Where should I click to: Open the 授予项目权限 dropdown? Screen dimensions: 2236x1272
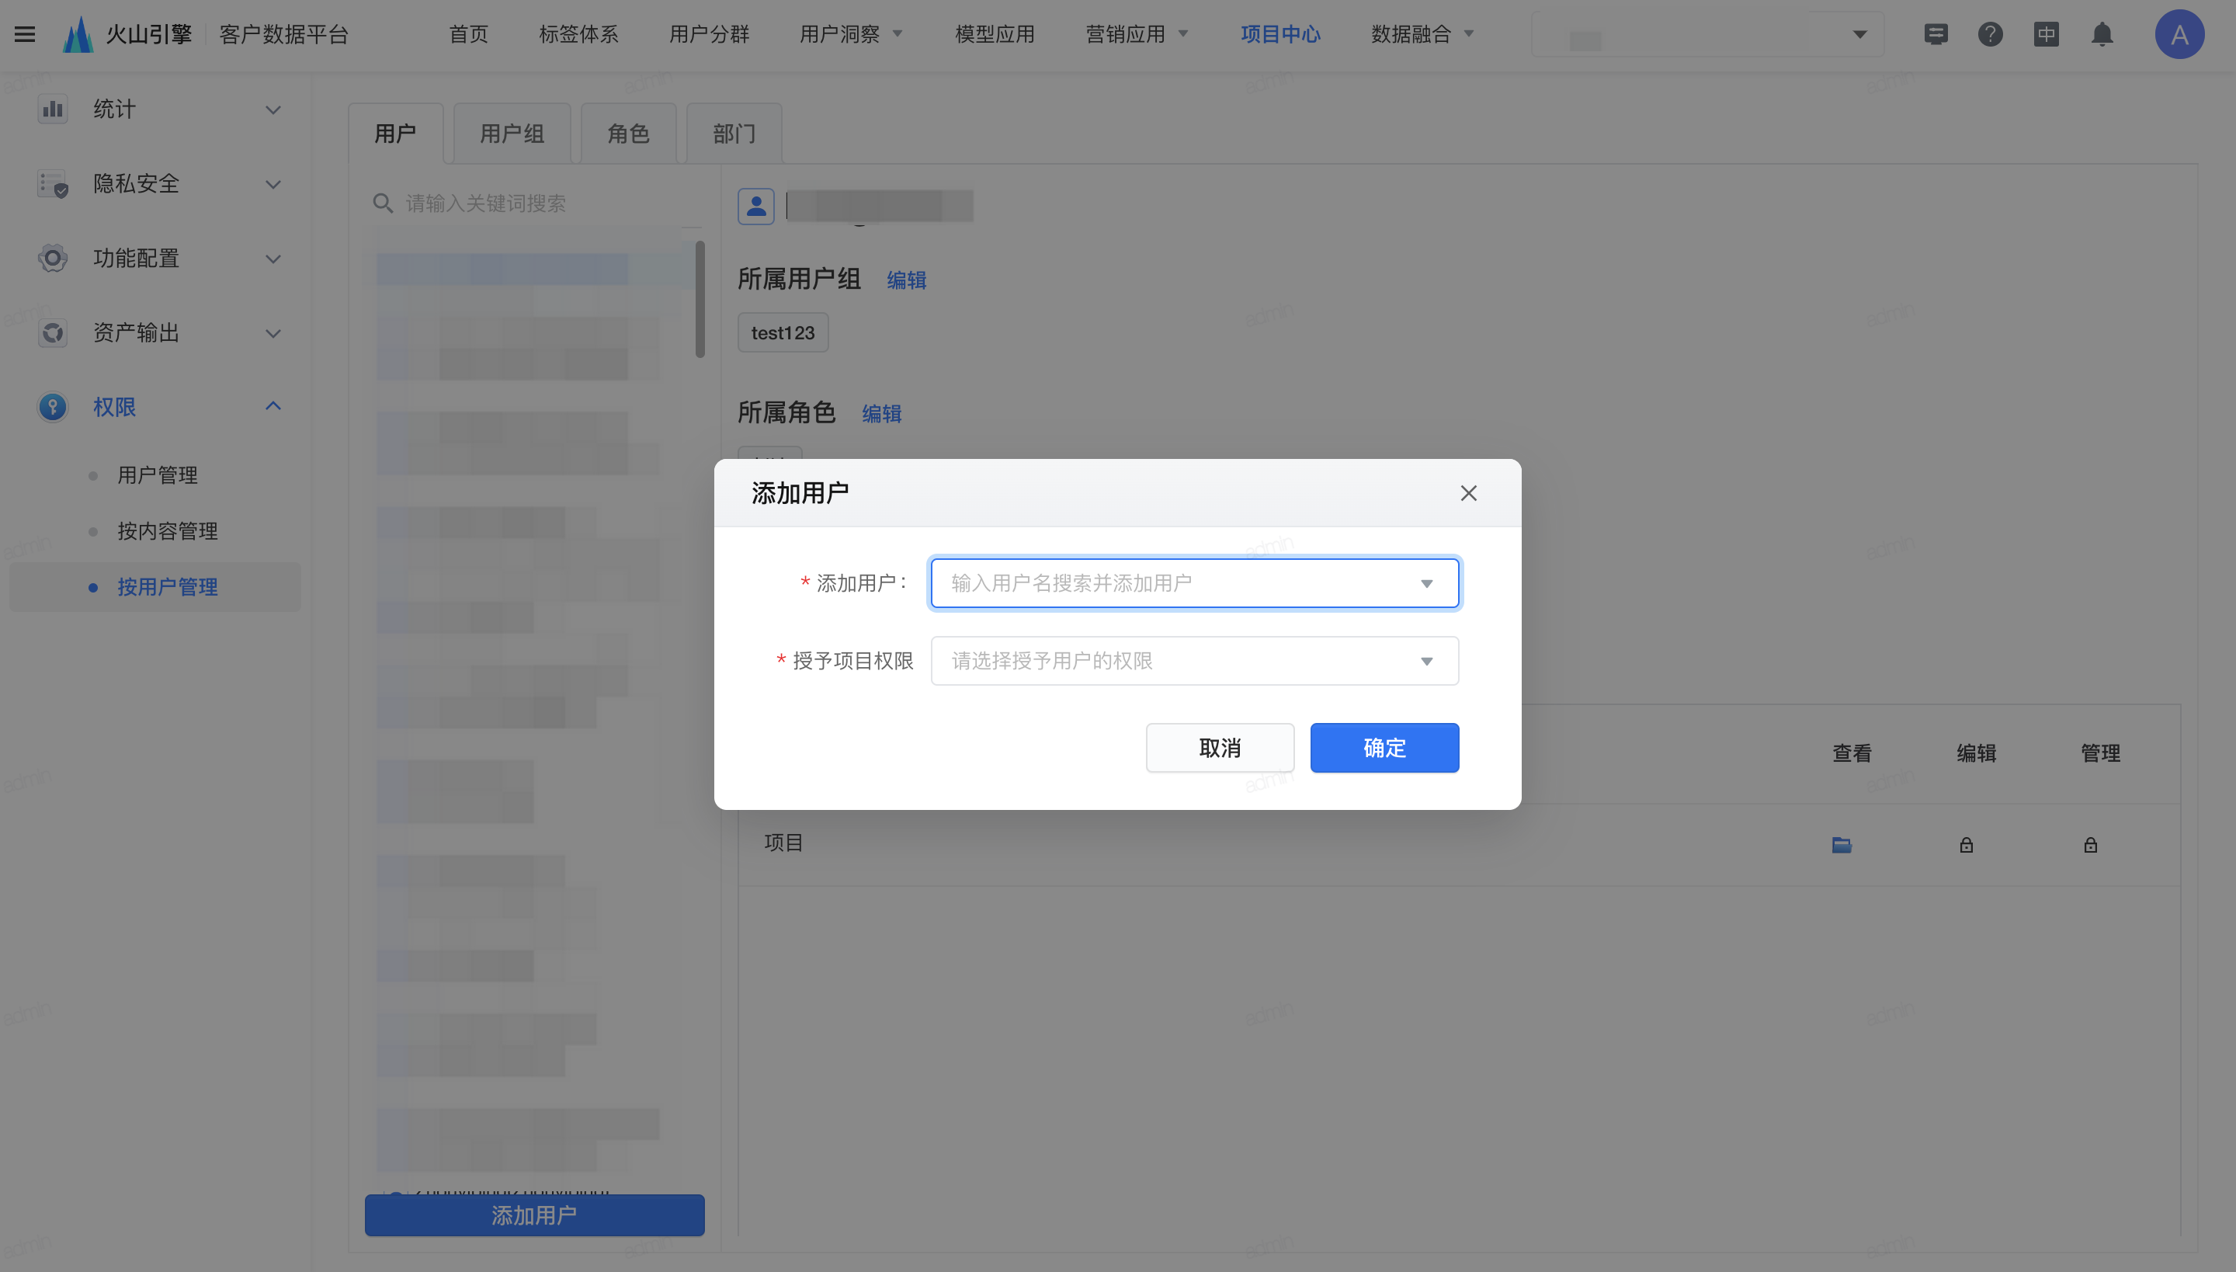click(x=1194, y=660)
